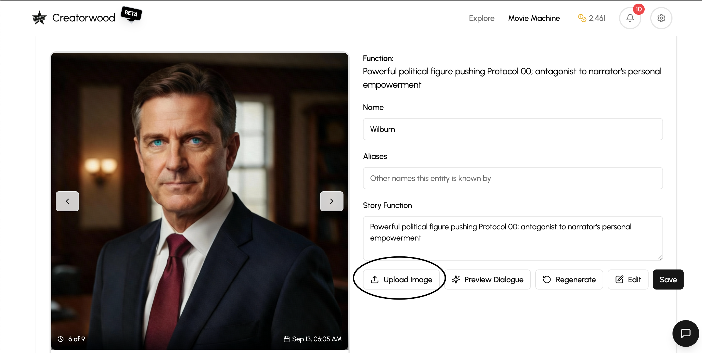Click the history icon beside 6 of 9

61,339
